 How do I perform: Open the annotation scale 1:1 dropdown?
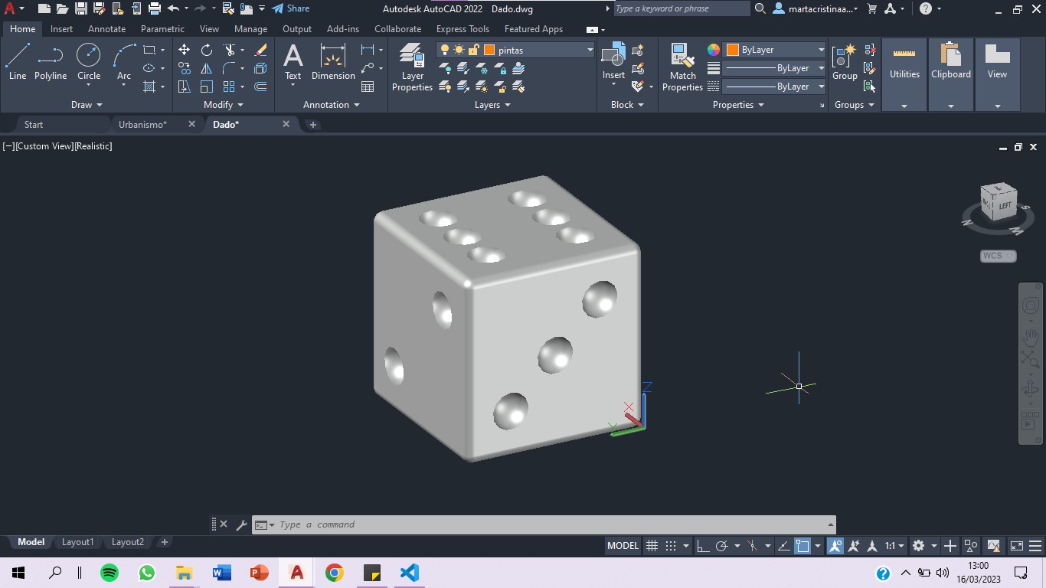click(895, 546)
